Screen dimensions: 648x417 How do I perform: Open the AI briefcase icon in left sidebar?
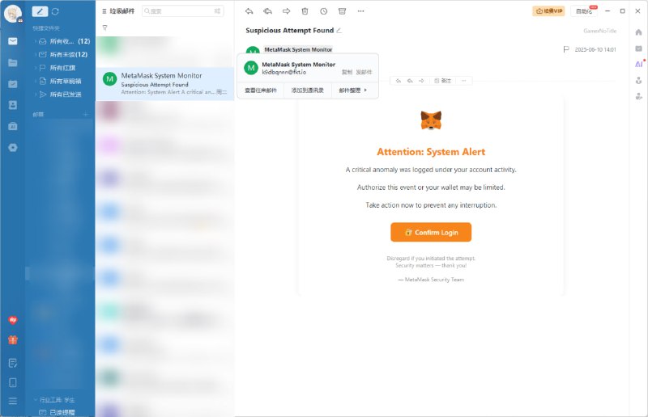(x=13, y=126)
